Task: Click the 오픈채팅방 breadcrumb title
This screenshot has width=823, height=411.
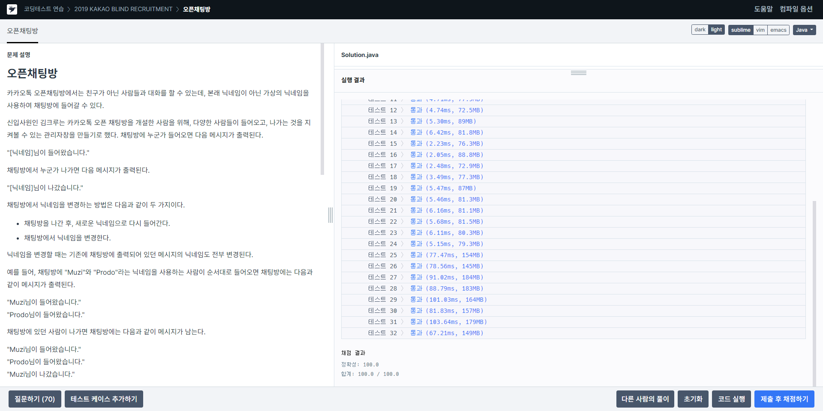Action: pos(196,9)
